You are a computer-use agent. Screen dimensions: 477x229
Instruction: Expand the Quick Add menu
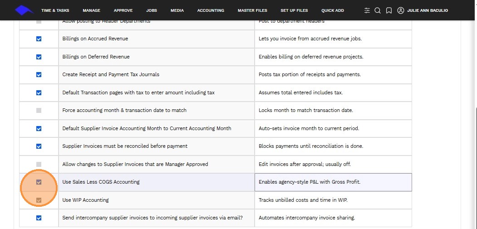click(x=333, y=10)
